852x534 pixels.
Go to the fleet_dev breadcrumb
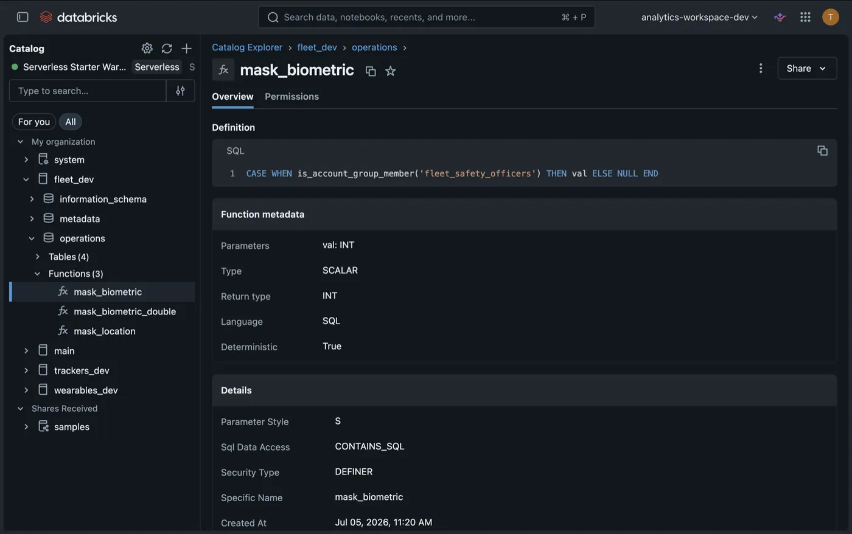[317, 47]
